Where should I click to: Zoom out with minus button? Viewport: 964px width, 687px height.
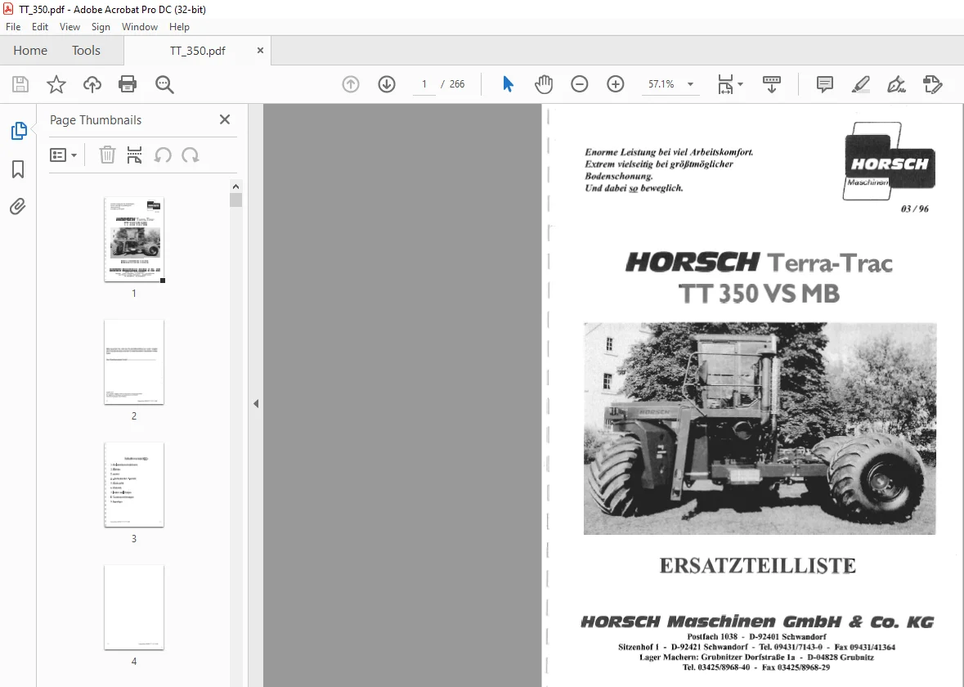579,84
